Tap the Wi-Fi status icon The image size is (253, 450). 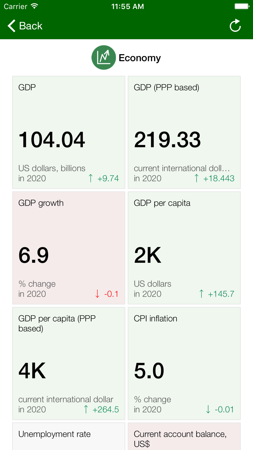pos(34,6)
